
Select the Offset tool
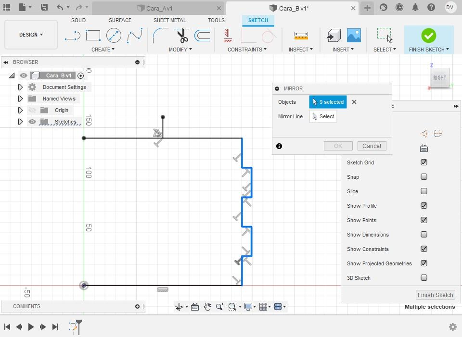point(203,36)
